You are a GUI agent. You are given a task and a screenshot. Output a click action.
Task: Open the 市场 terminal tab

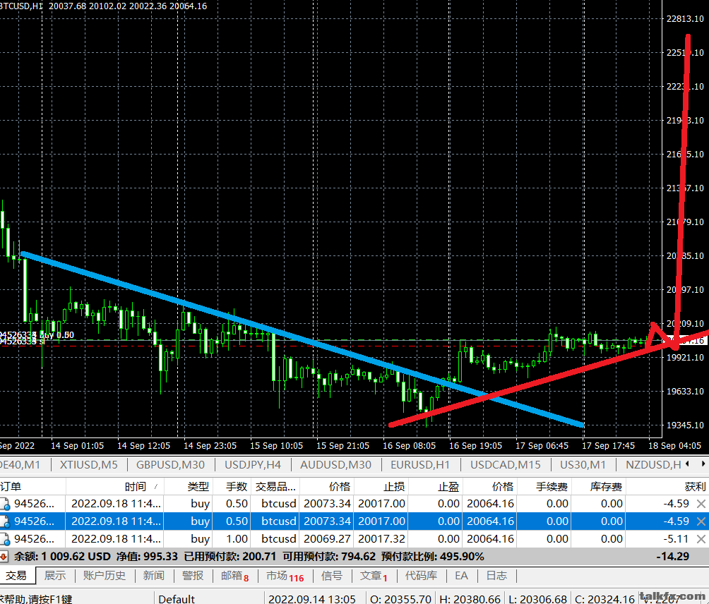pos(285,576)
